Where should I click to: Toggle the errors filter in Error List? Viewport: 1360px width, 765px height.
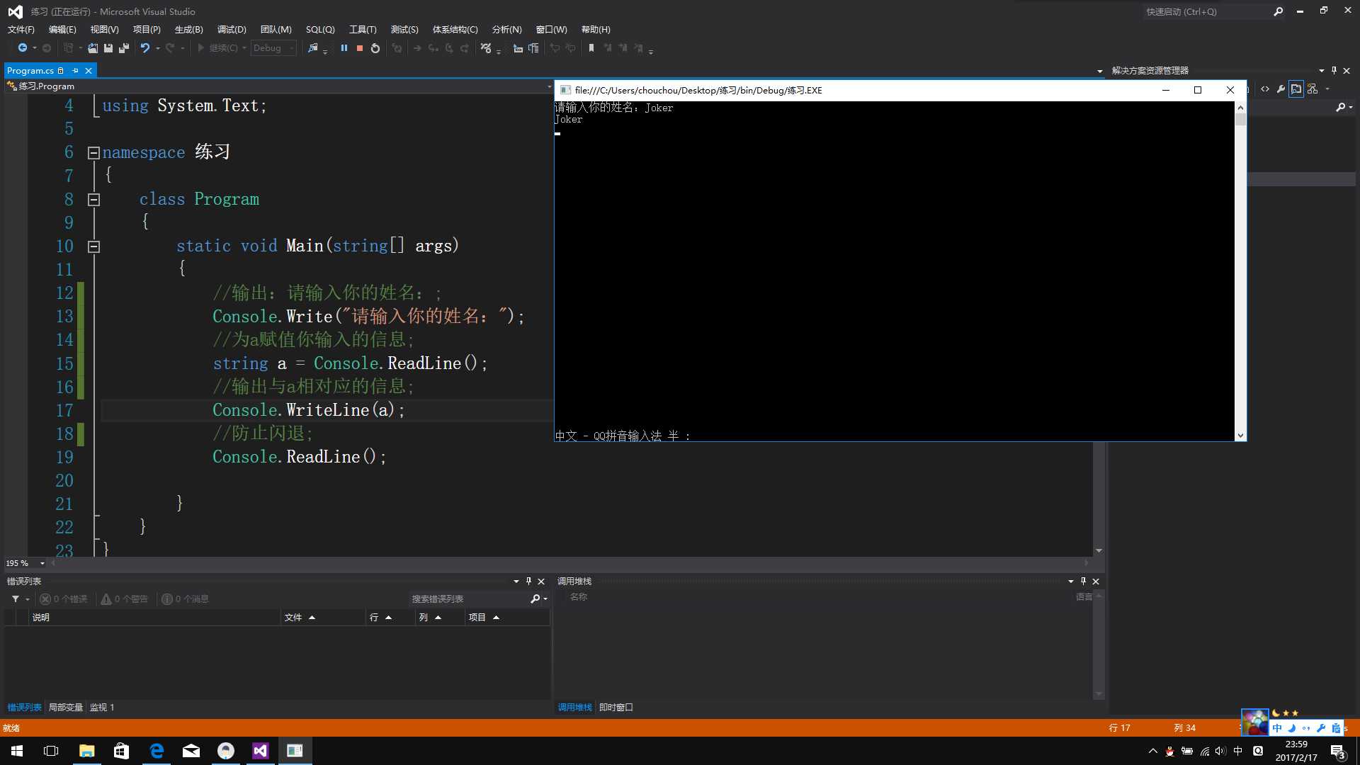click(64, 599)
